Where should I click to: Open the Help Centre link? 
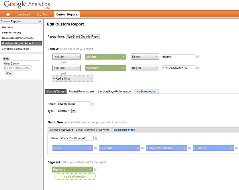12,63
